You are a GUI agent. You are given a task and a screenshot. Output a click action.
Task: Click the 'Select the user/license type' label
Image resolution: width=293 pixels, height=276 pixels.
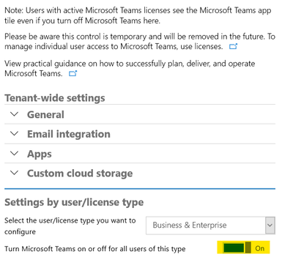[x=70, y=225]
